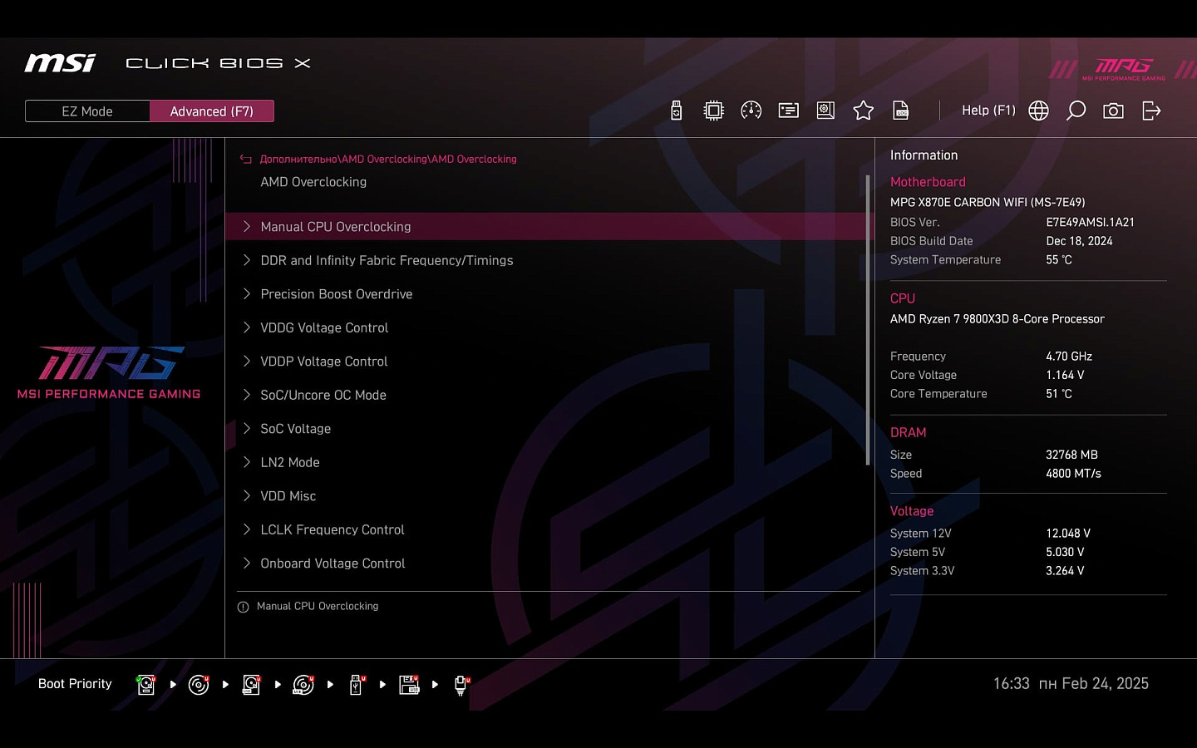The image size is (1197, 748).
Task: Take a screenshot with camera icon
Action: tap(1113, 111)
